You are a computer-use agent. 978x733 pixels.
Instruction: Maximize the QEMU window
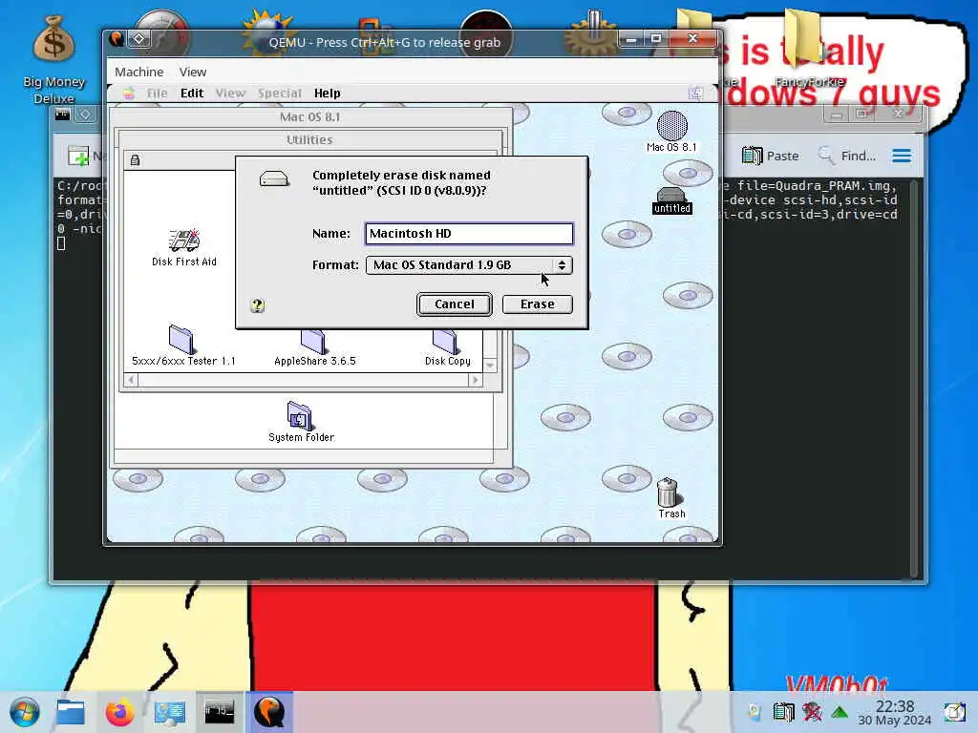tap(656, 39)
